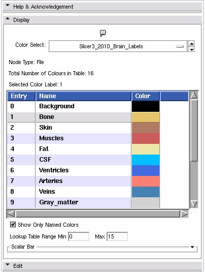
Task: Click the Lookup Table Range Max field
Action: (117, 236)
